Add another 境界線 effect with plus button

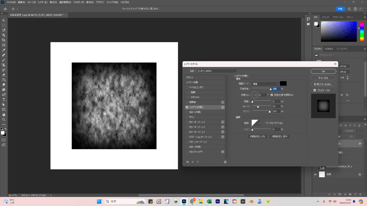pos(223,102)
